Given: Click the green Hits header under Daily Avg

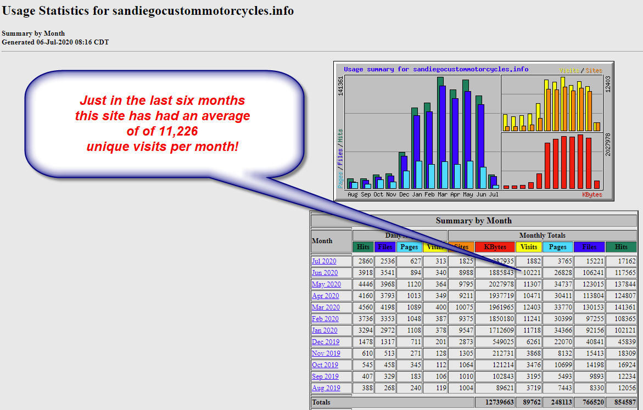Looking at the screenshot, I should tap(363, 247).
